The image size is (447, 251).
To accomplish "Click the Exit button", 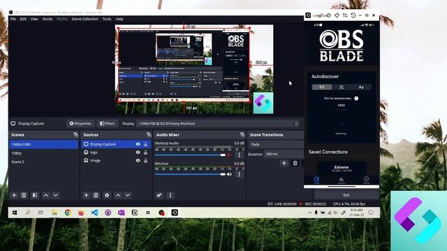I will click(x=346, y=195).
